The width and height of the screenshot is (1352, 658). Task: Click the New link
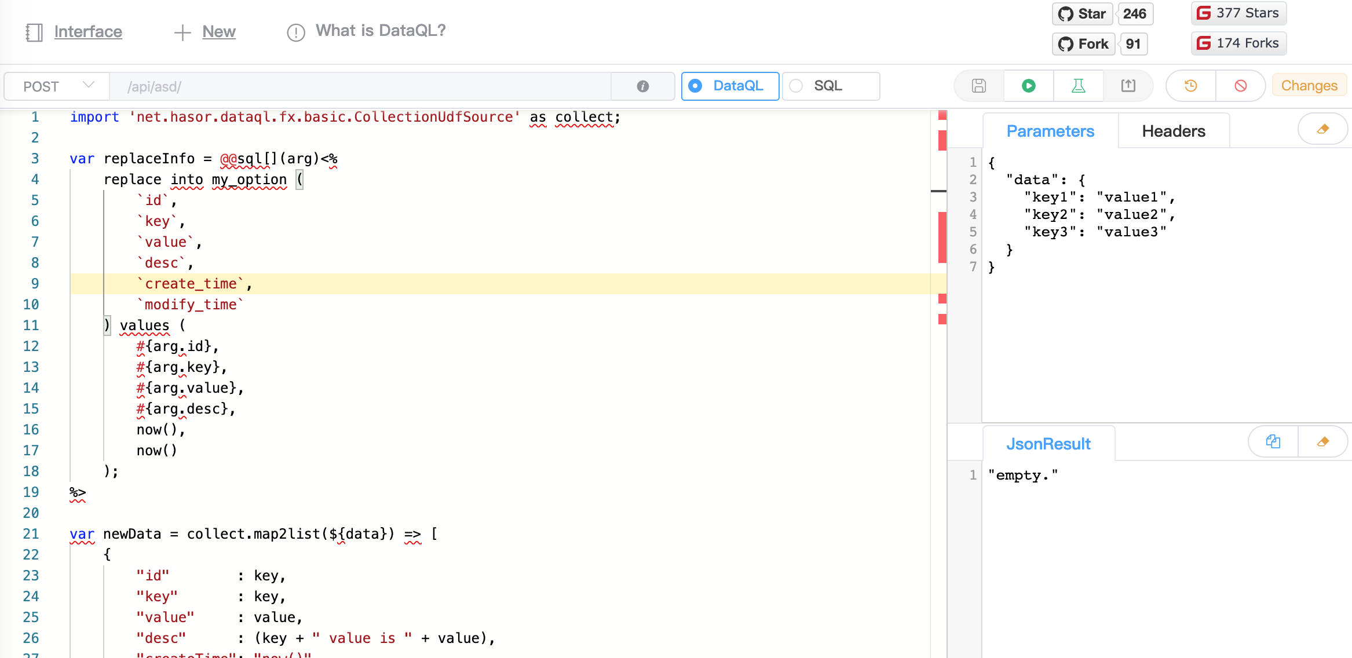point(218,31)
